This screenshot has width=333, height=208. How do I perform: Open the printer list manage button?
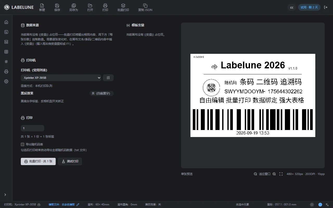(x=108, y=78)
